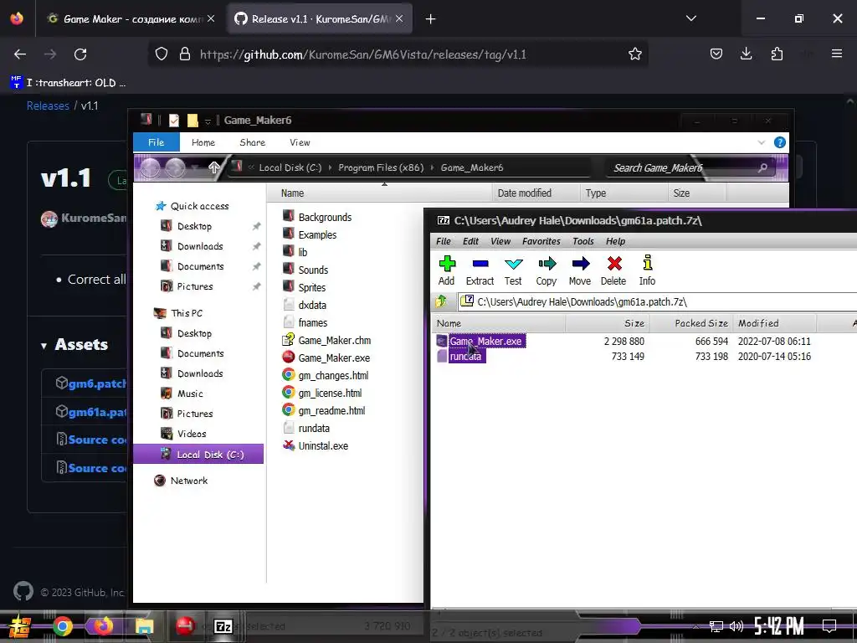857x643 pixels.
Task: Click the Search Game_Maker6 field
Action: coord(690,167)
